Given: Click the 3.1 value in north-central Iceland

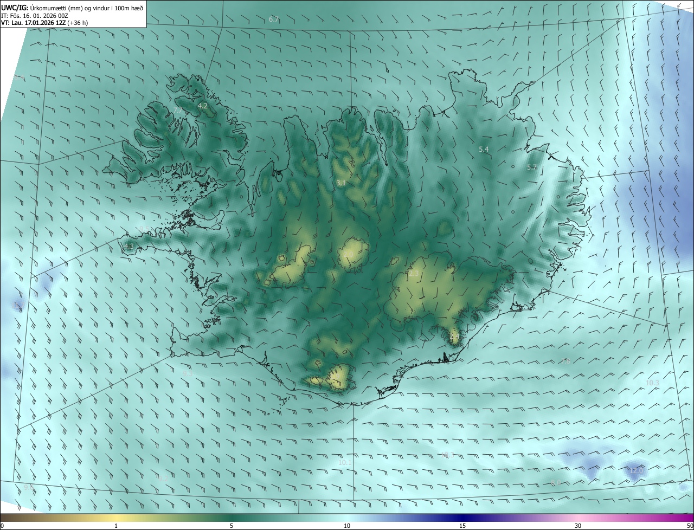Looking at the screenshot, I should coord(341,183).
